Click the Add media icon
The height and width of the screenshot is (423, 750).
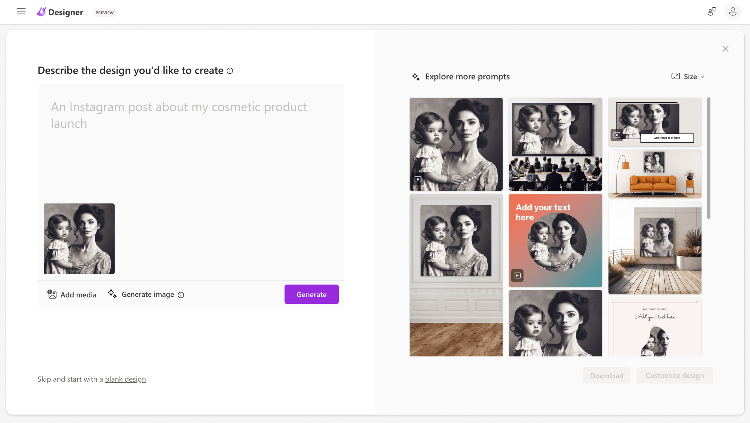pyautogui.click(x=52, y=294)
